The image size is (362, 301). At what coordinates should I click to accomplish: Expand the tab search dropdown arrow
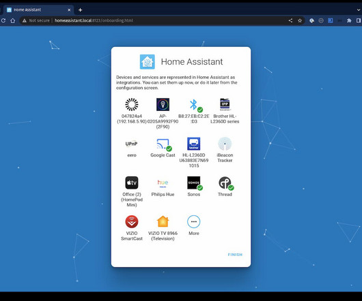359,10
